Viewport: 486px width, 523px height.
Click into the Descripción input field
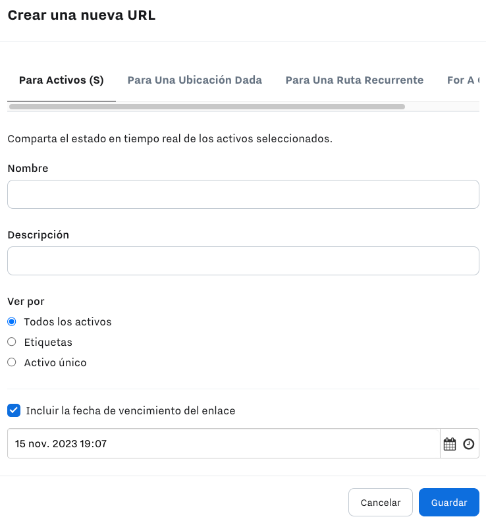point(243,261)
